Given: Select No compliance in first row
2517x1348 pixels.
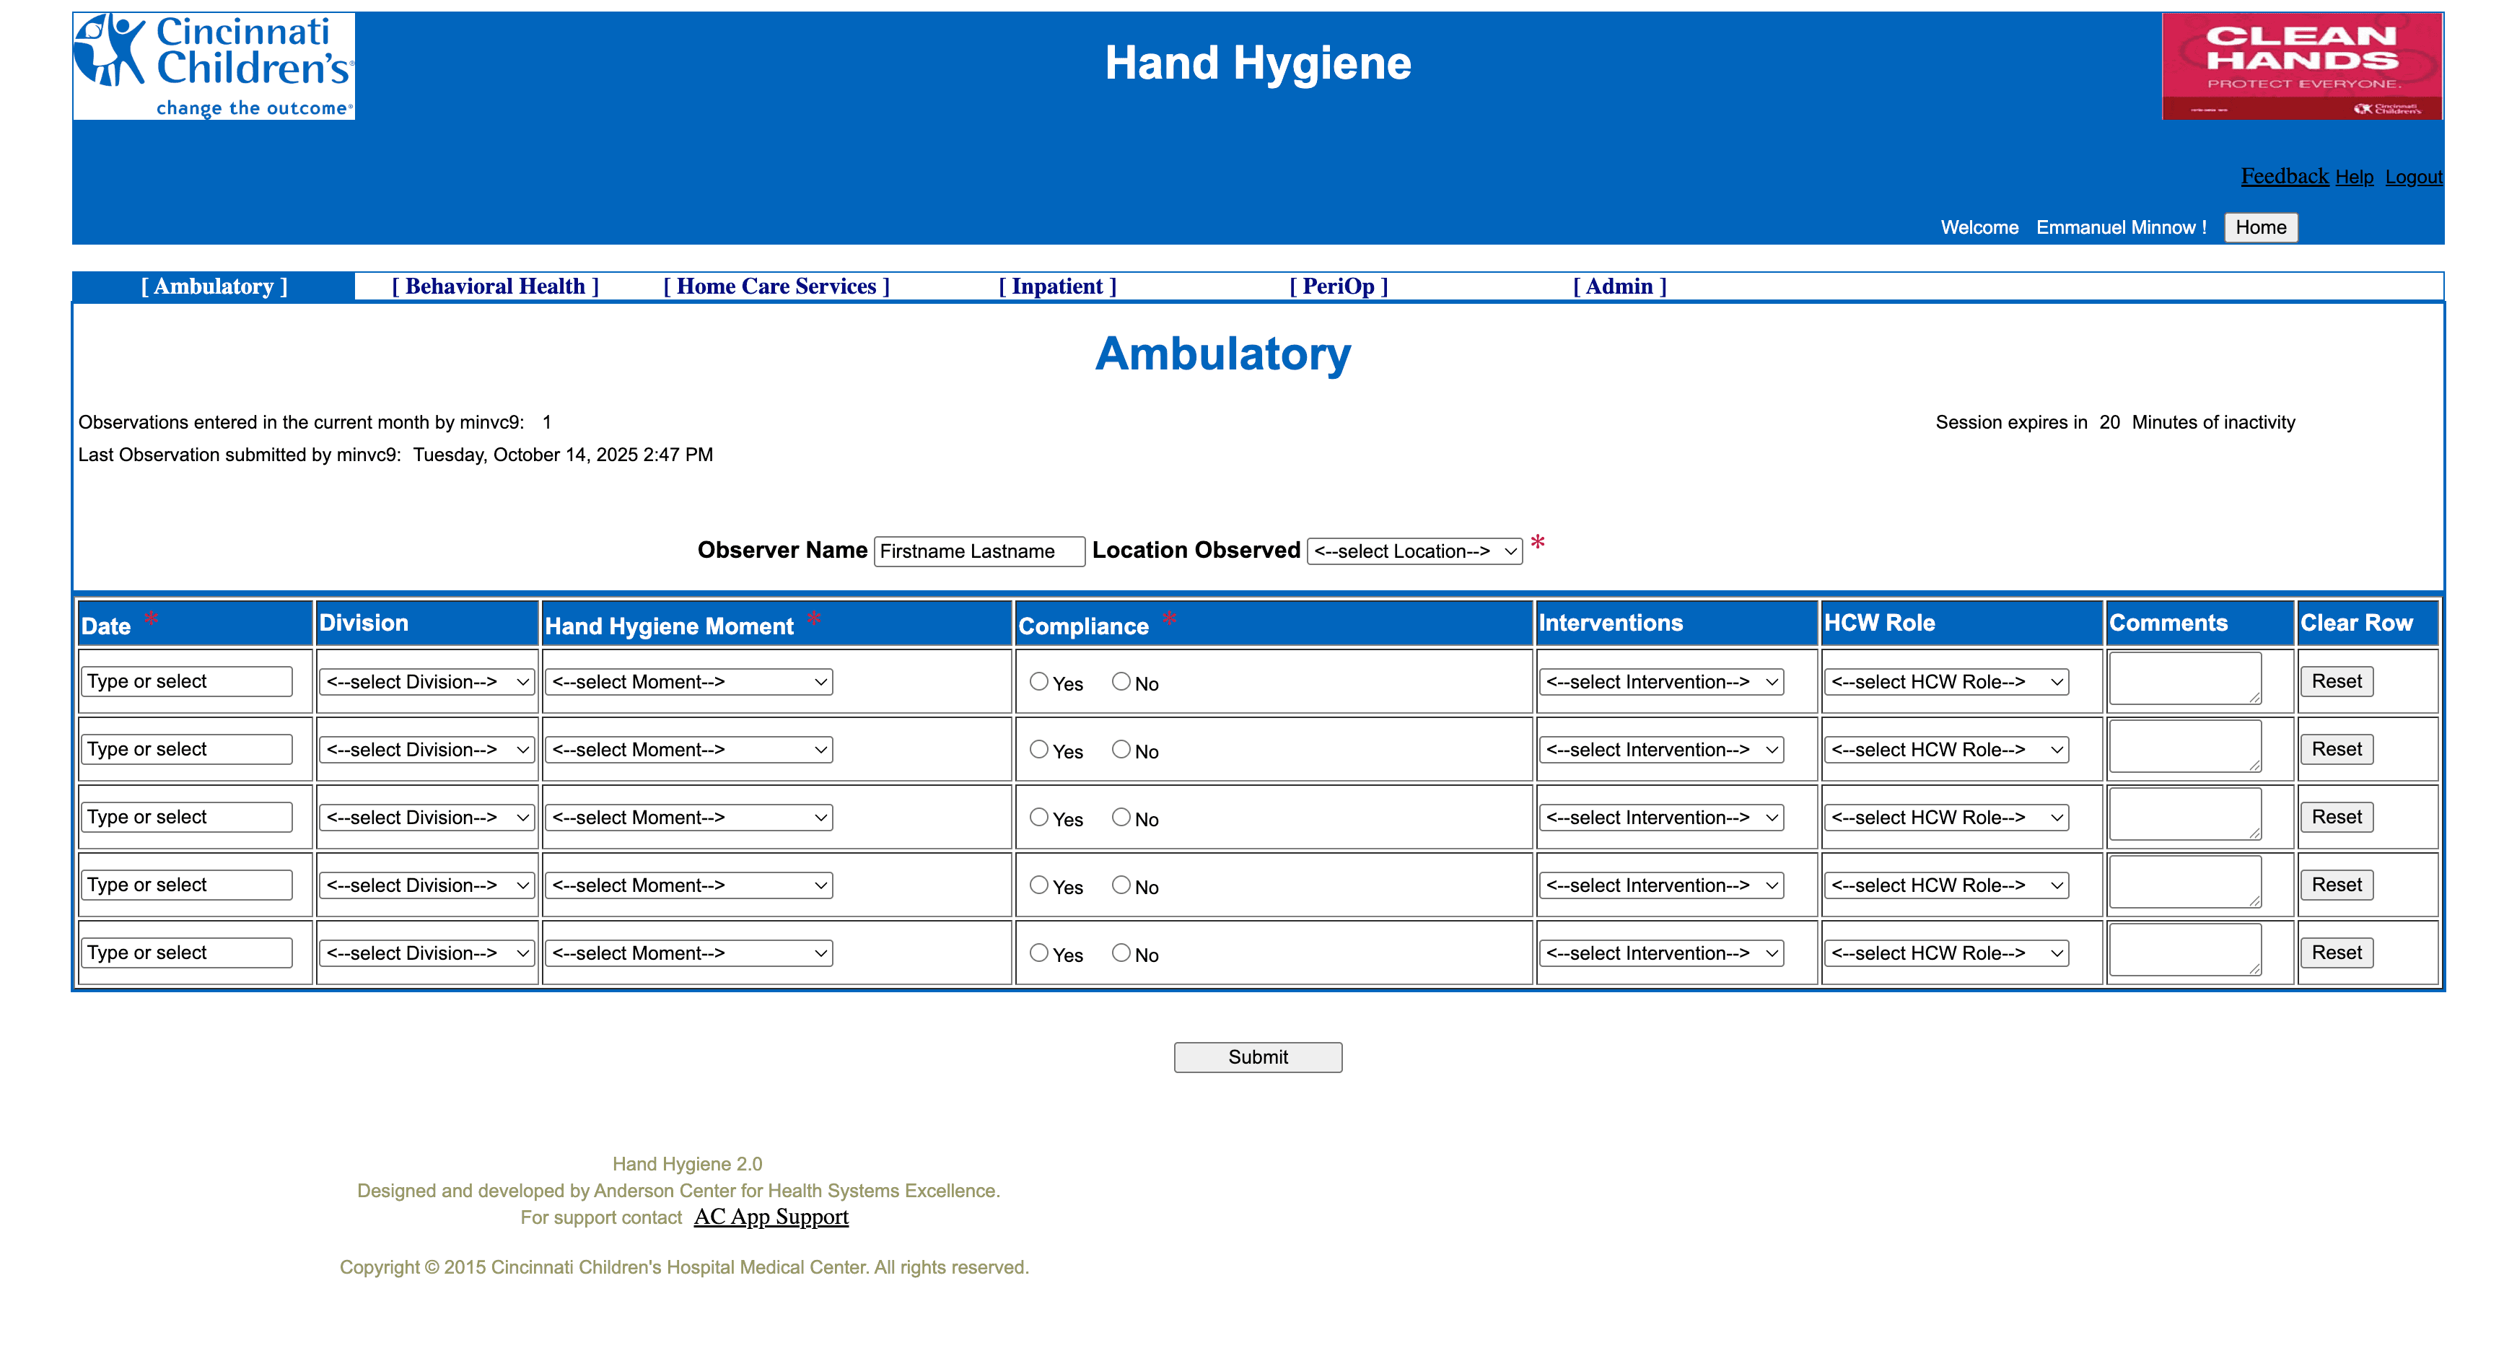Looking at the screenshot, I should coord(1121,682).
